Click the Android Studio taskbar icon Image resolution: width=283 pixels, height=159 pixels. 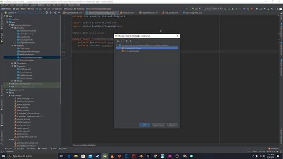point(105,156)
